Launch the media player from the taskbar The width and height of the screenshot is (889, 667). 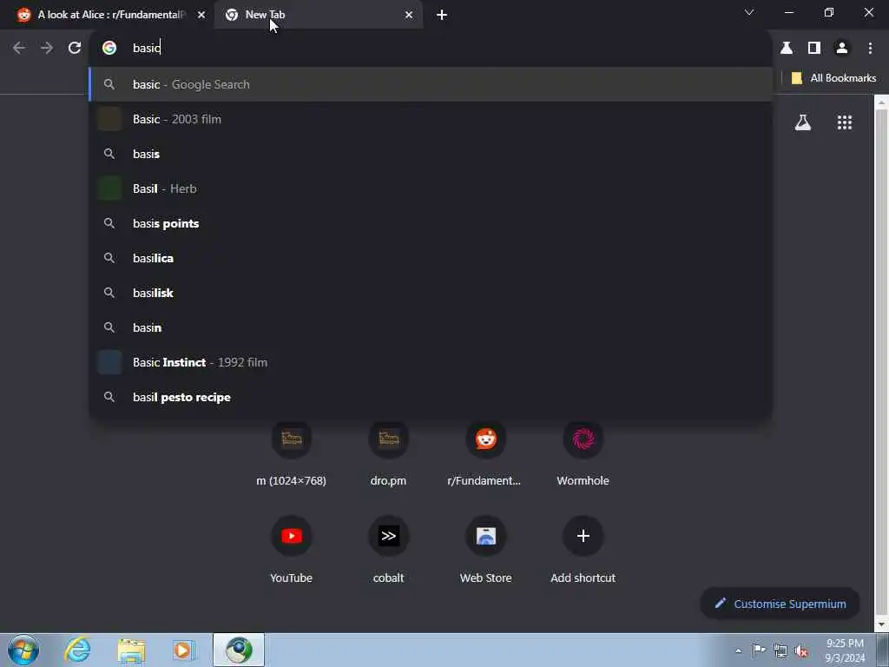tap(184, 650)
